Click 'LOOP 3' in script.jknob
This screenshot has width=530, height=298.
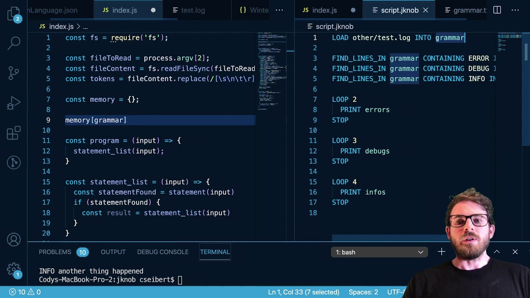point(344,141)
